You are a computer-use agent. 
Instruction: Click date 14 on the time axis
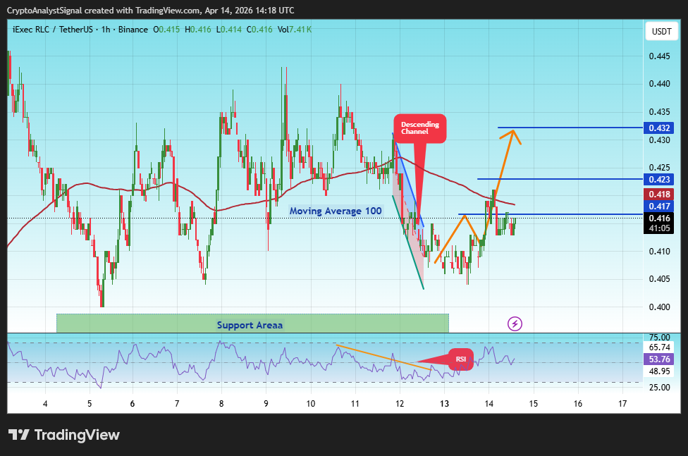[489, 404]
